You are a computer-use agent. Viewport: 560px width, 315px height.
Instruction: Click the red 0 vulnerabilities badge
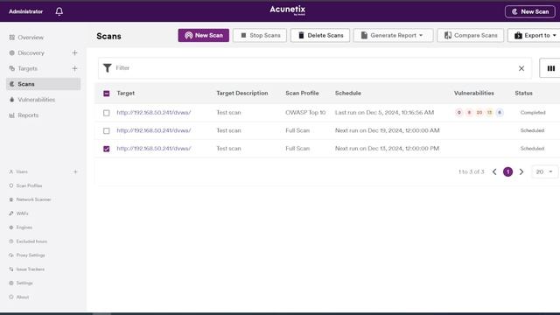tap(458, 113)
